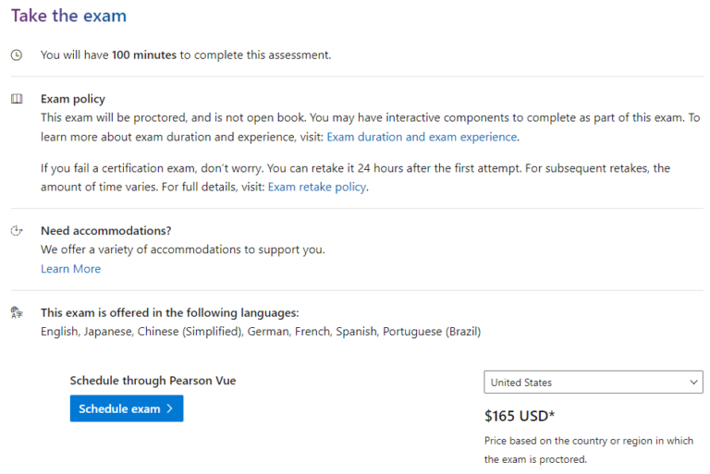Click Learn More under accommodations
Image resolution: width=710 pixels, height=474 pixels.
click(x=70, y=269)
